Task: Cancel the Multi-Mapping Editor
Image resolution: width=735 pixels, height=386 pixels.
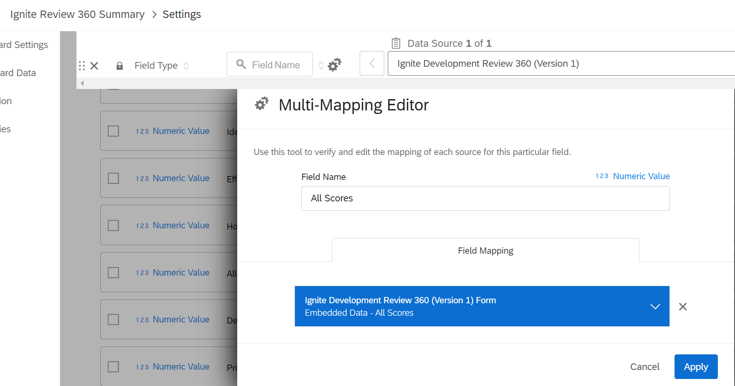Action: coord(645,366)
